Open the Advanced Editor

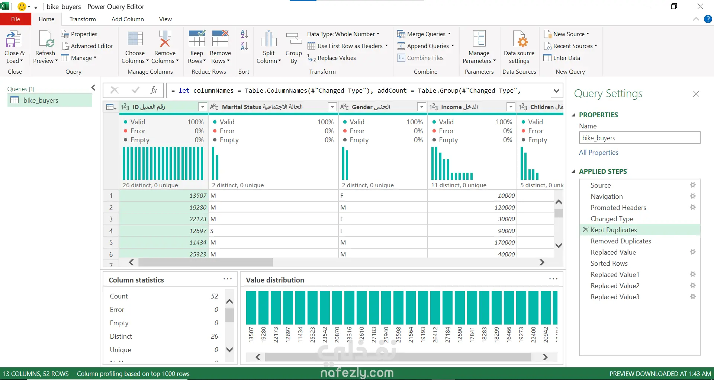point(87,46)
